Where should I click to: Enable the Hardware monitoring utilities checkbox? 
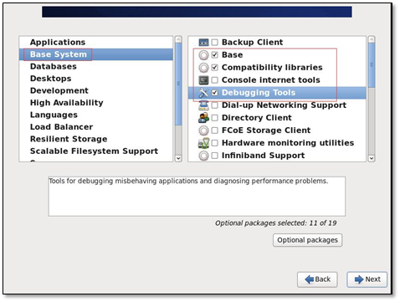pyautogui.click(x=214, y=143)
